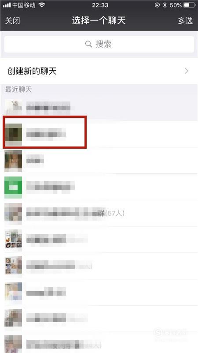Tap the Wi-Fi icon in status bar

pos(42,5)
